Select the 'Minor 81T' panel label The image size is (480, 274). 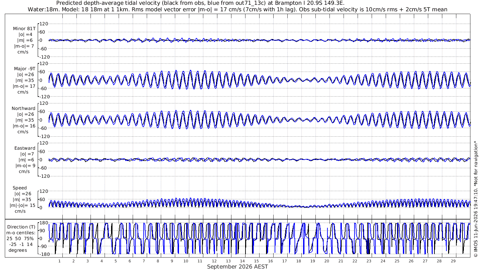pyautogui.click(x=24, y=28)
